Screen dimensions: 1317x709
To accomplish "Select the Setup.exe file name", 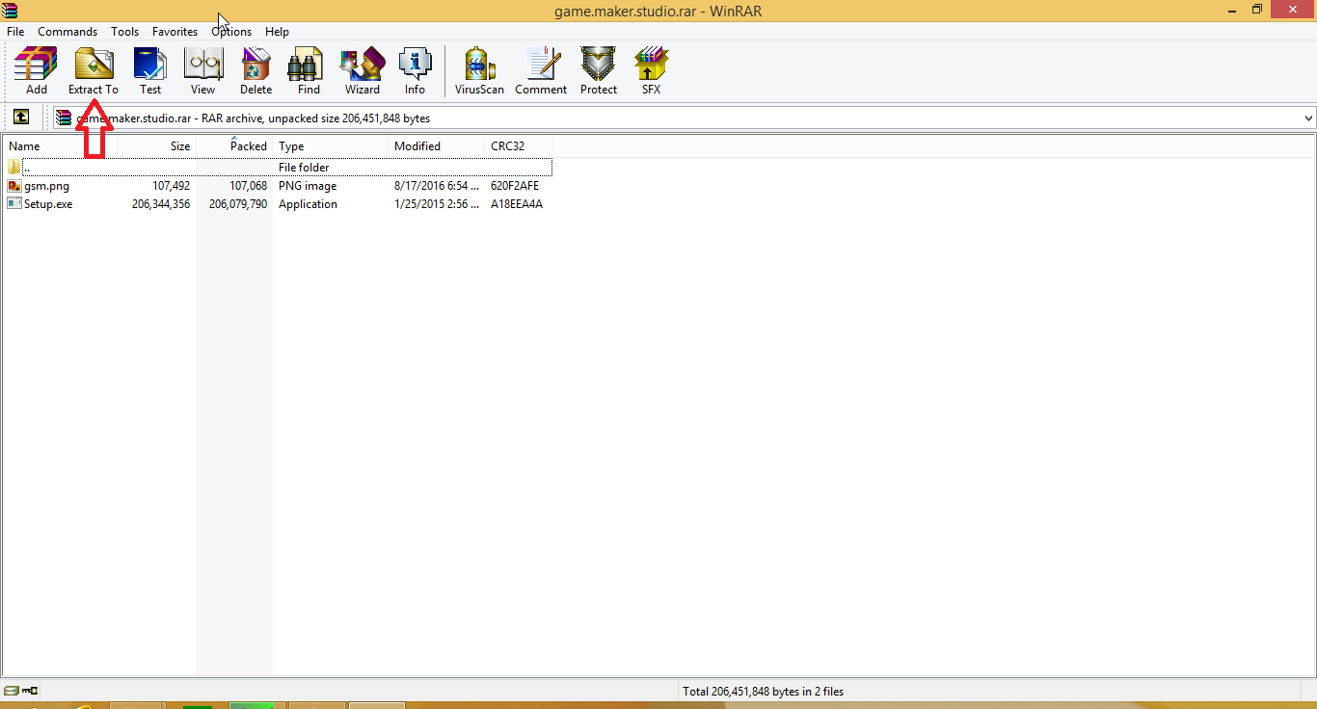I will (48, 204).
